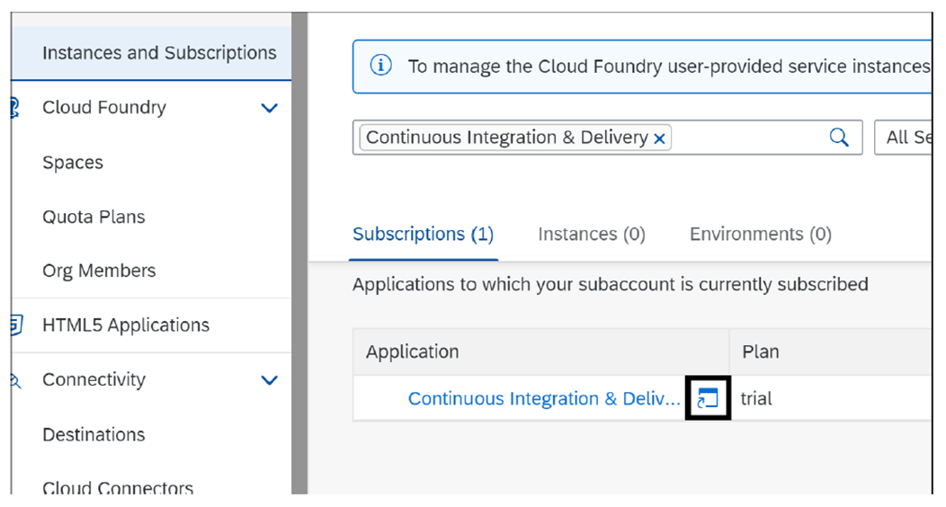This screenshot has height=507, width=946.
Task: Select Org Members in the sidebar
Action: coord(99,271)
